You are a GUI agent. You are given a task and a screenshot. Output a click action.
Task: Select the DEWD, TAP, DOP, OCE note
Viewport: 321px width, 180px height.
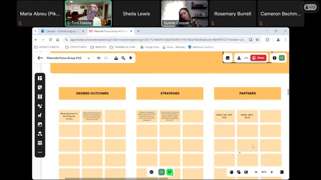pos(224,116)
